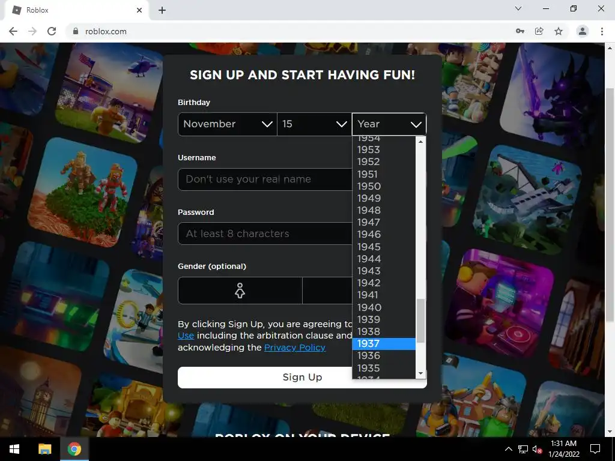Pick 1944 in the year list
The image size is (615, 461).
point(384,259)
